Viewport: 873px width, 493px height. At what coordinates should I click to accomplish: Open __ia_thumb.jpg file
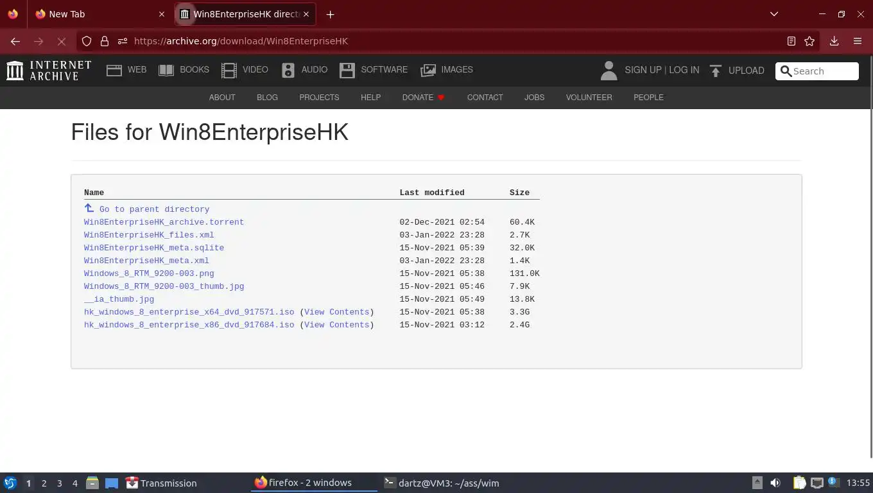point(119,299)
